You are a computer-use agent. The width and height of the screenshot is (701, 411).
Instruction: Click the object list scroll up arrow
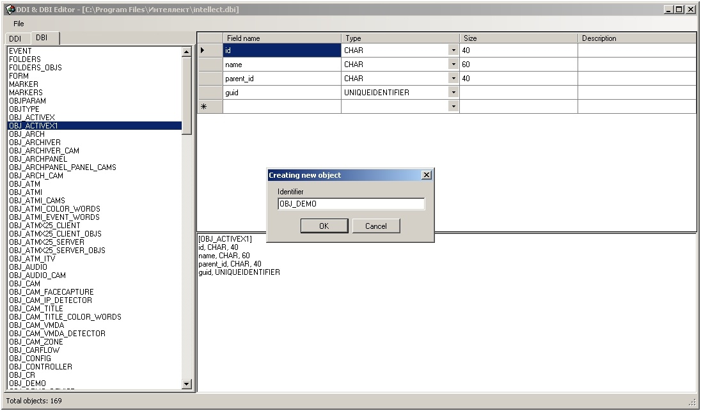click(x=186, y=51)
